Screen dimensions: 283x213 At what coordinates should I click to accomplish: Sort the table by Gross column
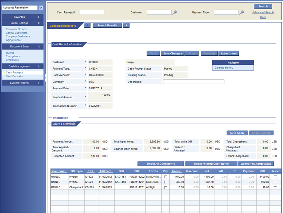(176, 171)
